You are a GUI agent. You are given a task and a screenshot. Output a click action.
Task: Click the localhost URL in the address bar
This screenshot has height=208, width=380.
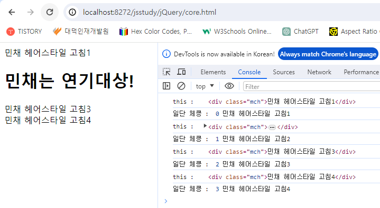pyautogui.click(x=149, y=12)
